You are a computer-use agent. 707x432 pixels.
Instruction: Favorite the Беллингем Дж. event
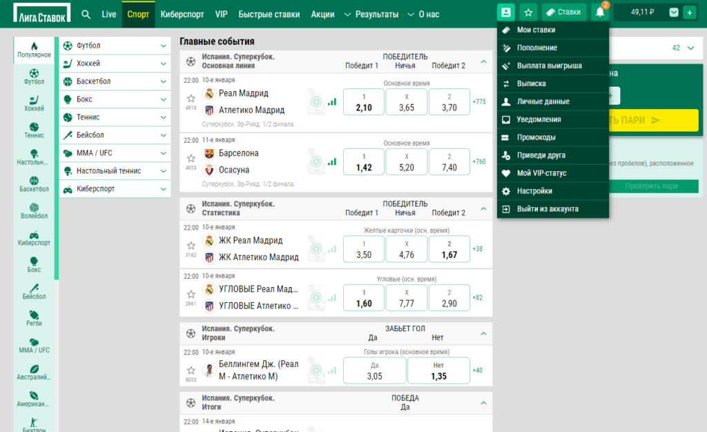point(191,371)
